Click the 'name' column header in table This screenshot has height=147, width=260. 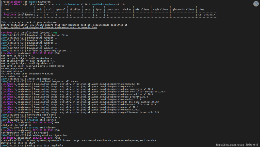pyautogui.click(x=7, y=10)
